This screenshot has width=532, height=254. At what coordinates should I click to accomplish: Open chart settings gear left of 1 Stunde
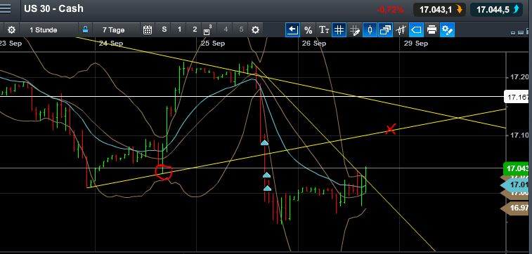click(11, 30)
